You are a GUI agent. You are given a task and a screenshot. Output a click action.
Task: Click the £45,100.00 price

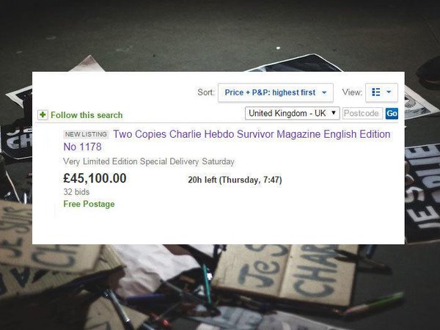[x=95, y=178]
